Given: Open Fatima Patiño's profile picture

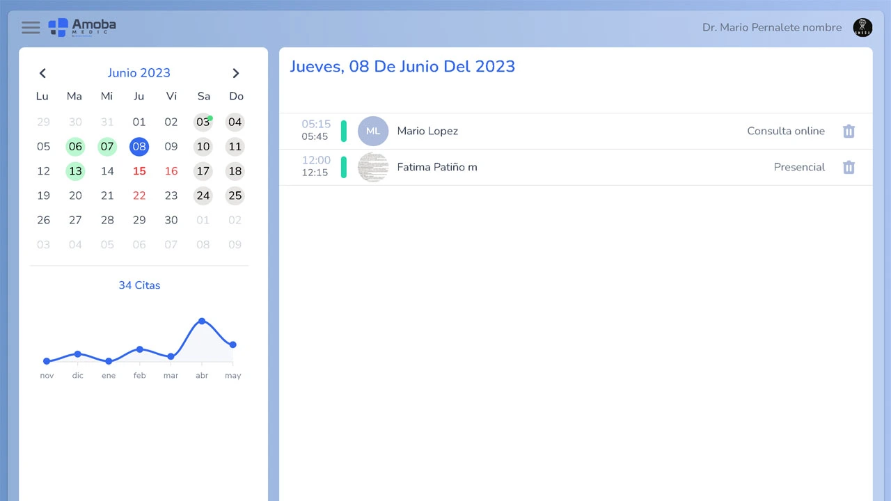Looking at the screenshot, I should point(373,167).
